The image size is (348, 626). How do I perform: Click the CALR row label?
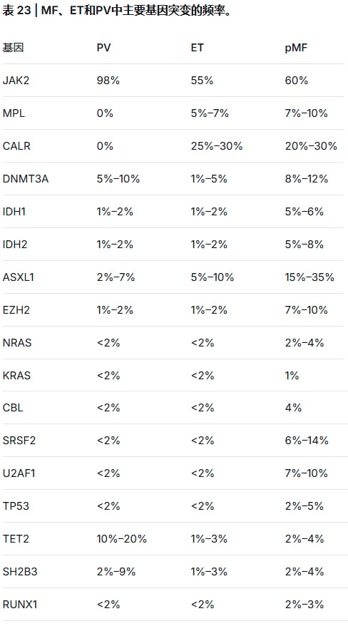(x=16, y=145)
